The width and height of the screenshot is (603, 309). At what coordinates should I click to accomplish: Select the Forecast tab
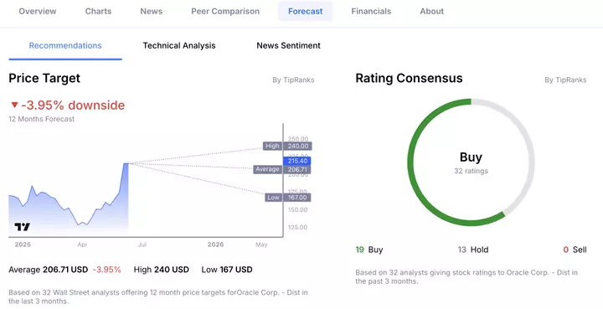(x=306, y=11)
